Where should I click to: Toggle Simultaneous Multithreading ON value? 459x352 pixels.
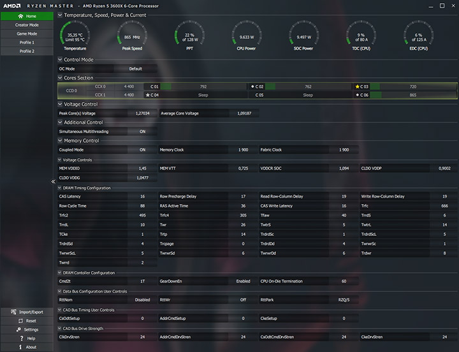click(142, 131)
